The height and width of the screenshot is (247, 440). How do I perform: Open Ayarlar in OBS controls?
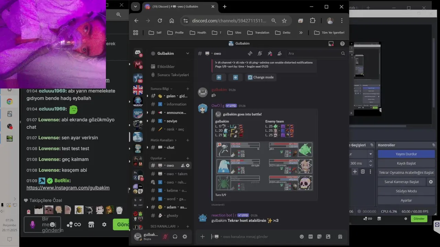point(406,200)
